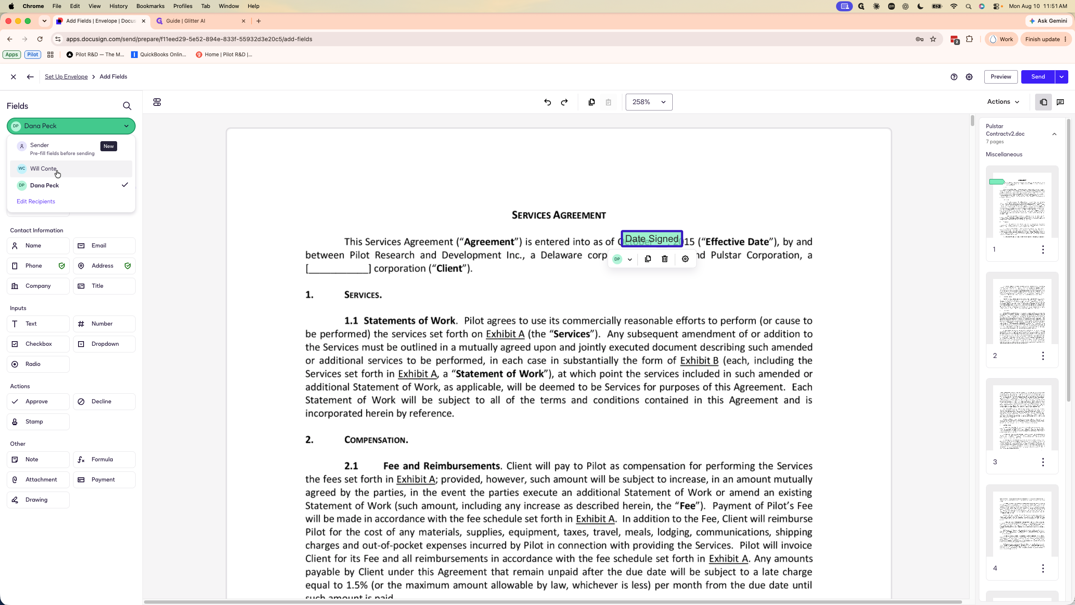Add an Address field

click(104, 266)
